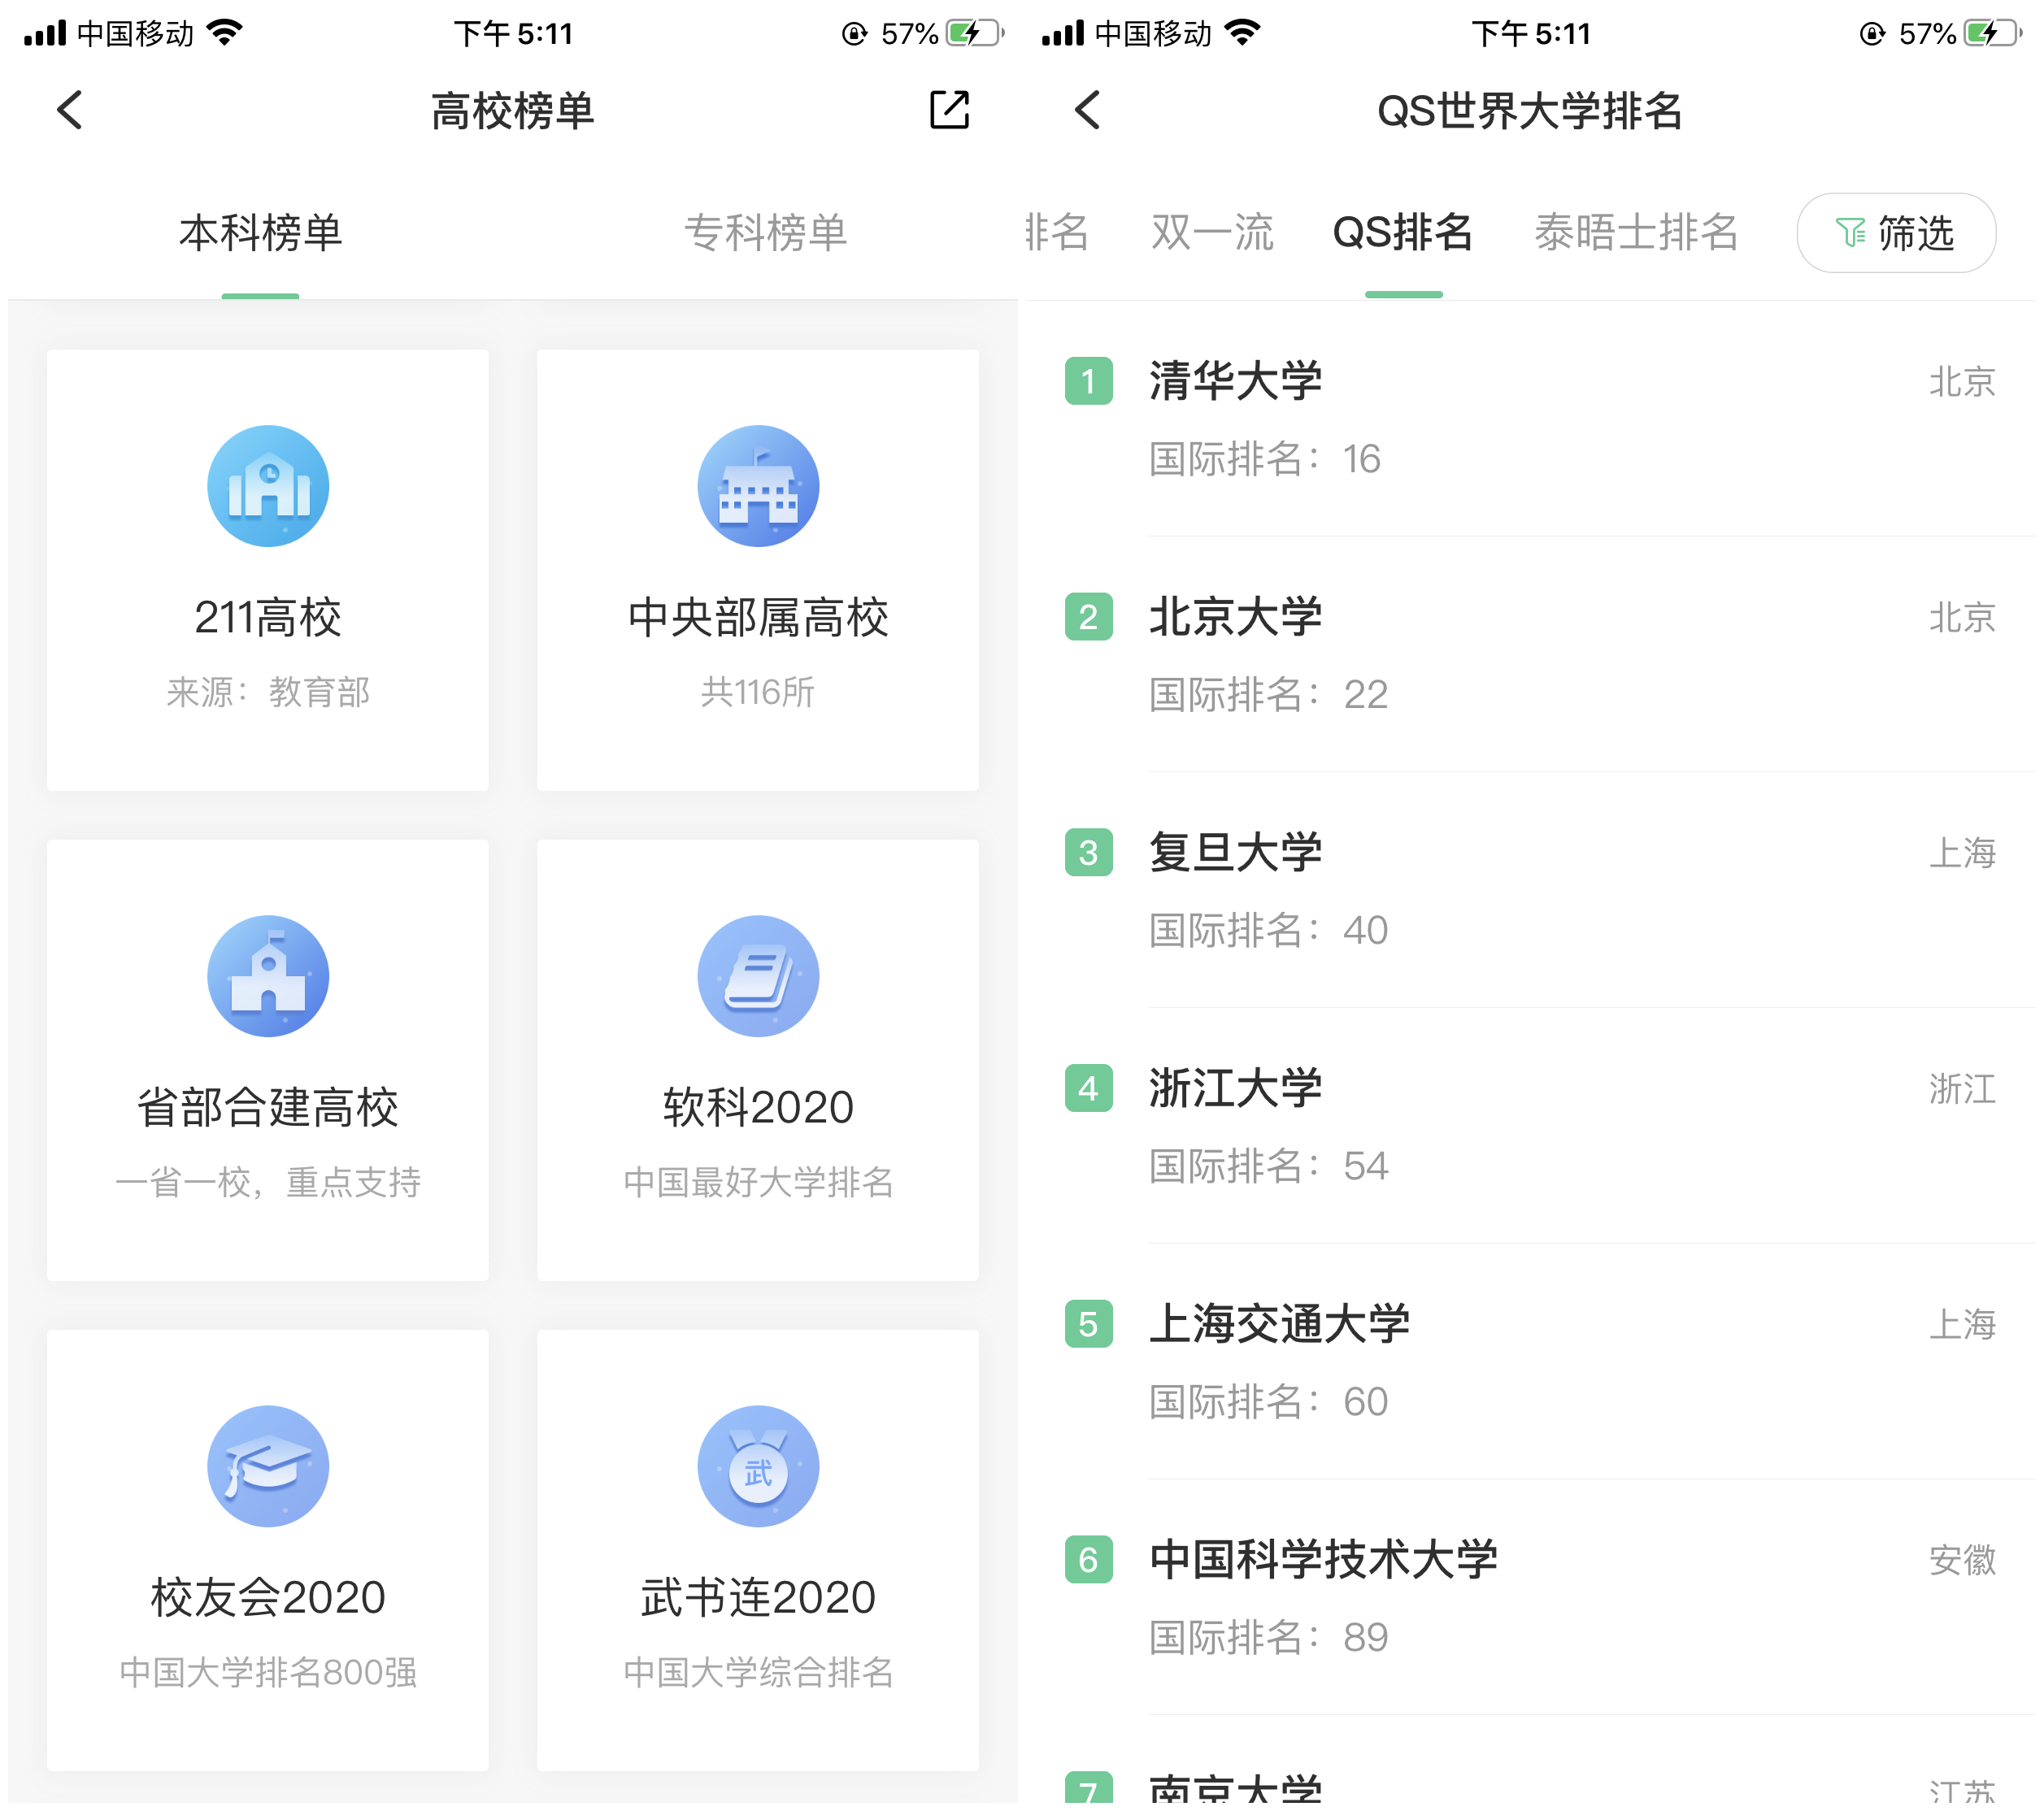Select the partially visible 排名 tab

(x=1057, y=232)
